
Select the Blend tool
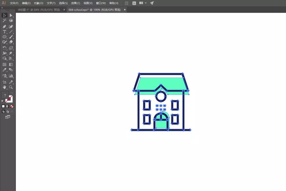click(x=11, y=70)
